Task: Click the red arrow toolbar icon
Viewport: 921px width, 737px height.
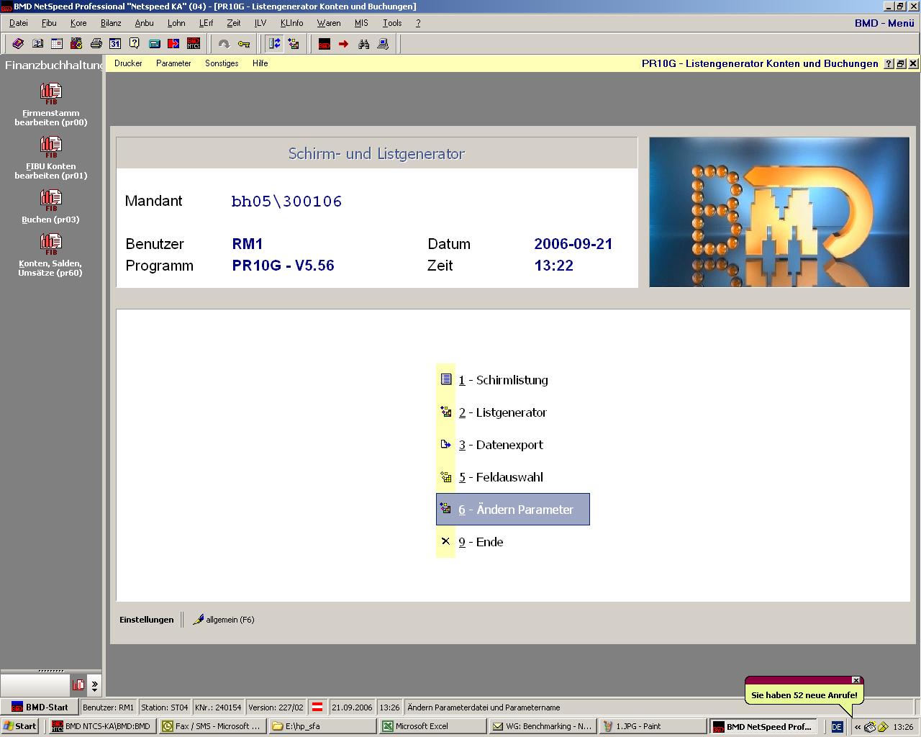Action: [344, 44]
